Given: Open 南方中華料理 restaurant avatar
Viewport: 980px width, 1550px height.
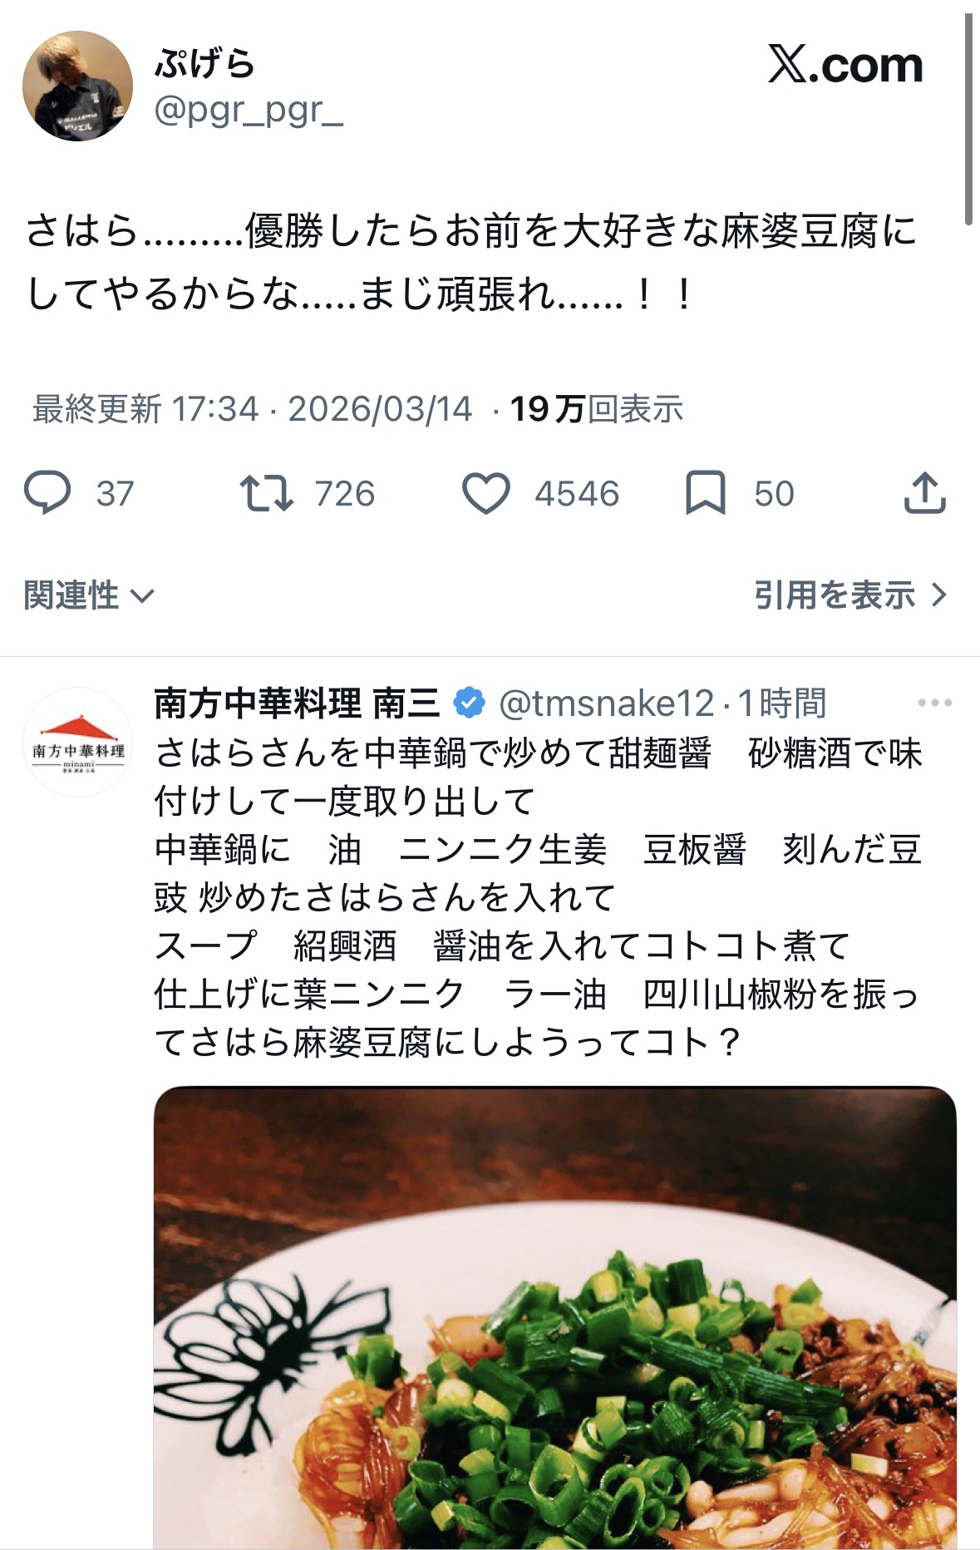Looking at the screenshot, I should [77, 742].
